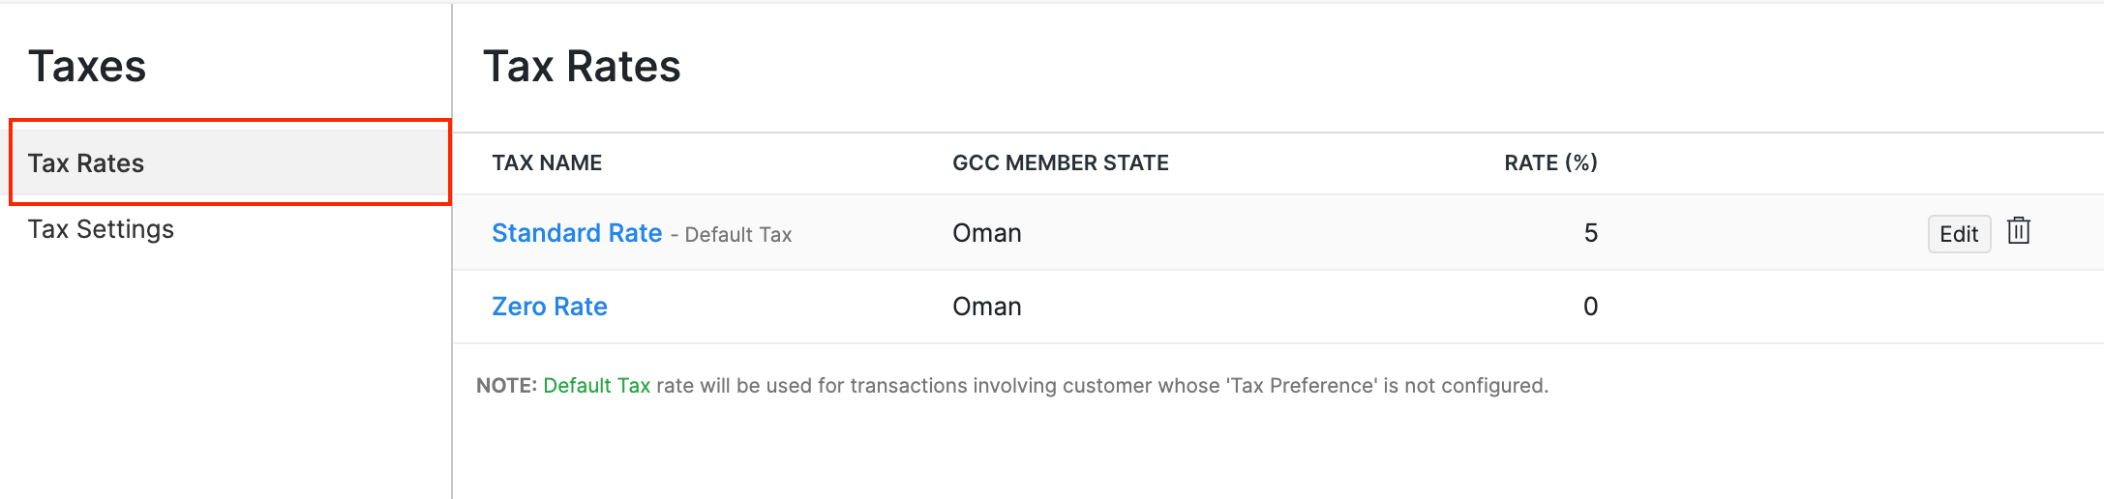Click the rate value 5
This screenshot has width=2104, height=499.
coord(1590,233)
